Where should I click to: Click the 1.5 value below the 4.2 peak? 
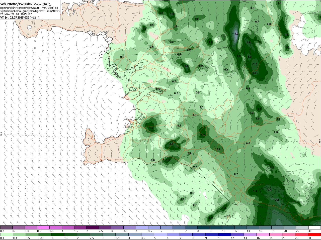pyautogui.click(x=239, y=56)
